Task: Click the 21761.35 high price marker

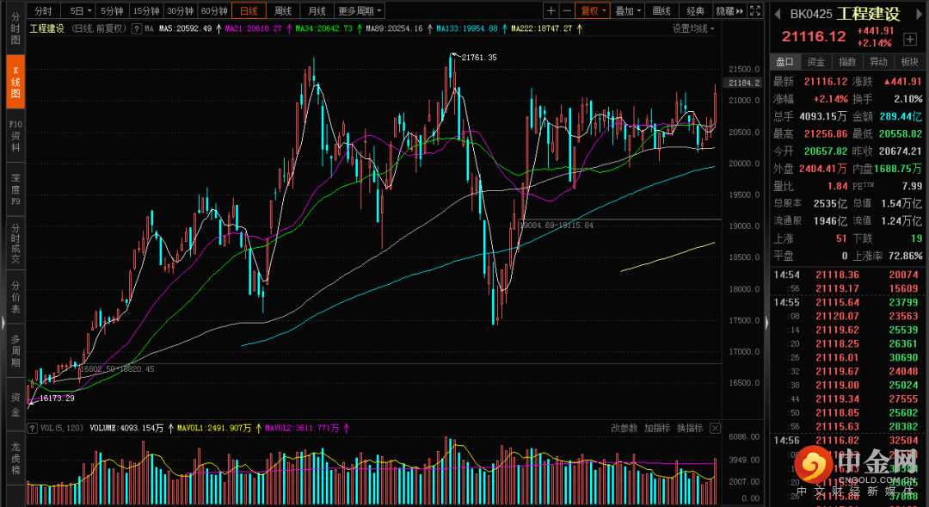Action: [479, 58]
